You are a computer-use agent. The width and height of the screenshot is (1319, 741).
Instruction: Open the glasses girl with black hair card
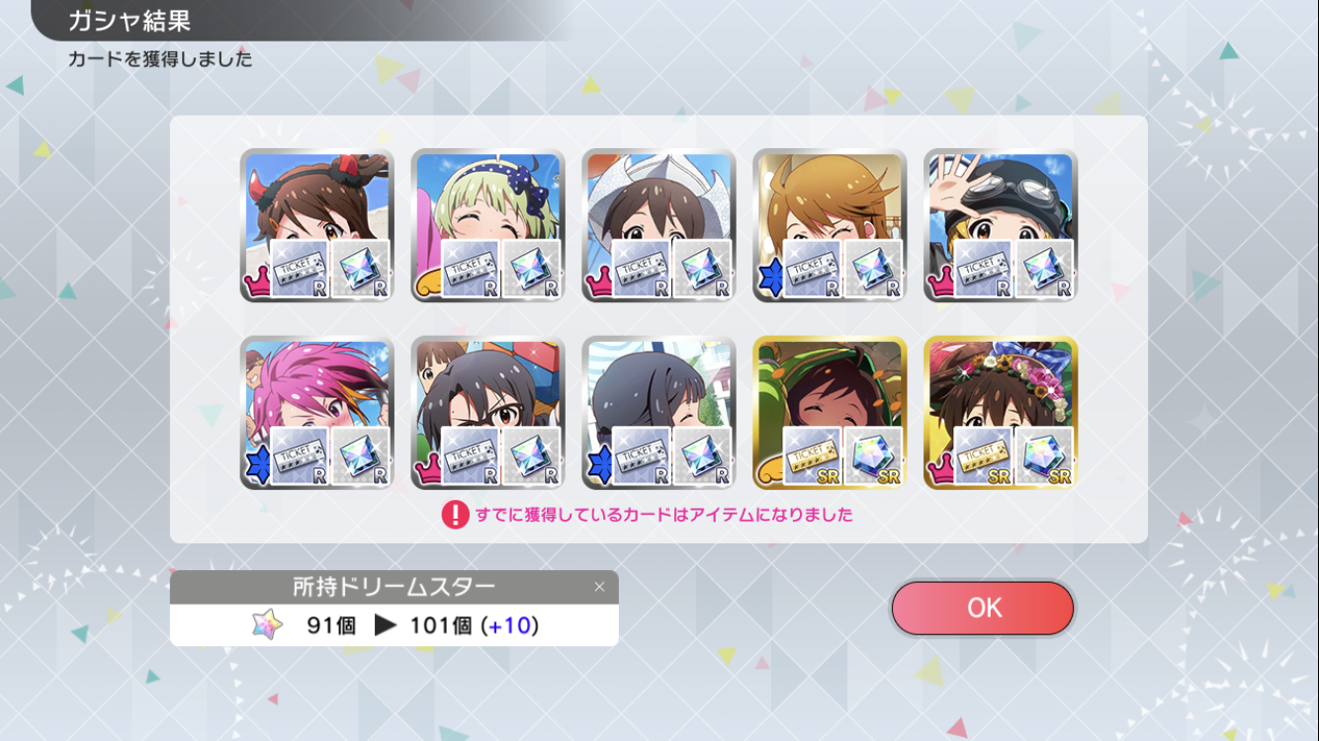point(487,412)
